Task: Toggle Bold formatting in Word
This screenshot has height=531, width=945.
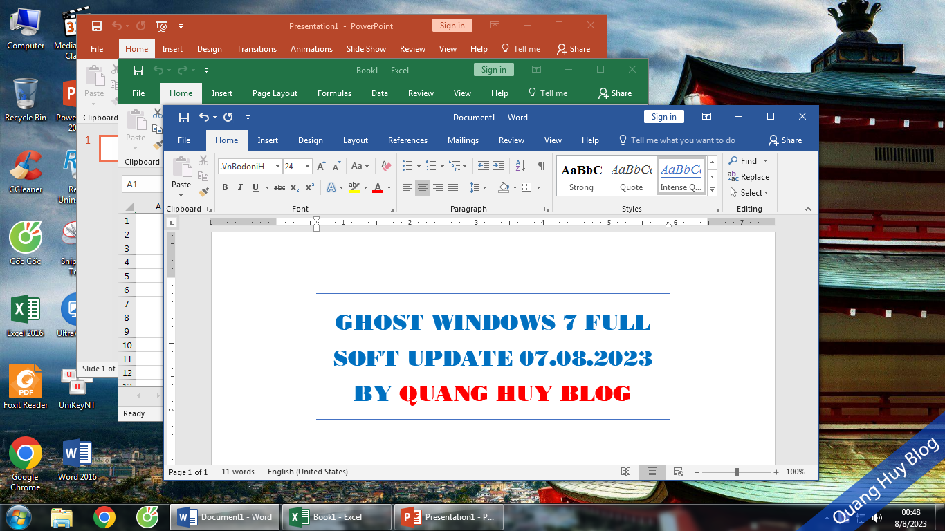Action: (225, 187)
